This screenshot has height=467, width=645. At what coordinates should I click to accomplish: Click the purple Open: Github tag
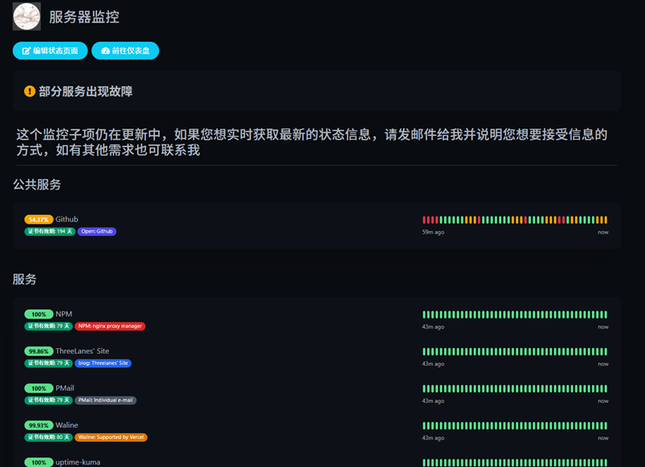[x=97, y=231]
